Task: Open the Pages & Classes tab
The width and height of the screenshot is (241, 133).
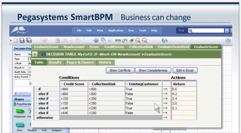Action: [x=80, y=62]
